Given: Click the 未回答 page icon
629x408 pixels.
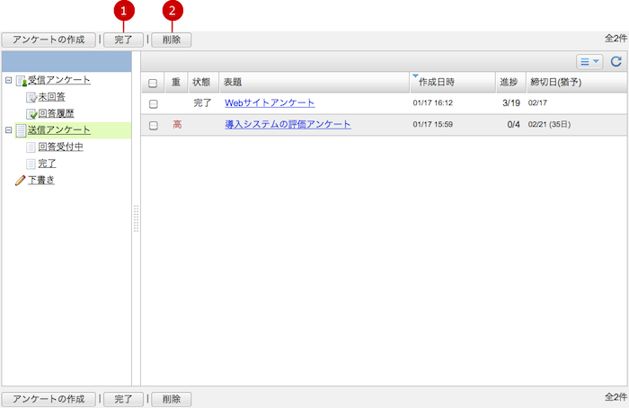Looking at the screenshot, I should pos(31,97).
